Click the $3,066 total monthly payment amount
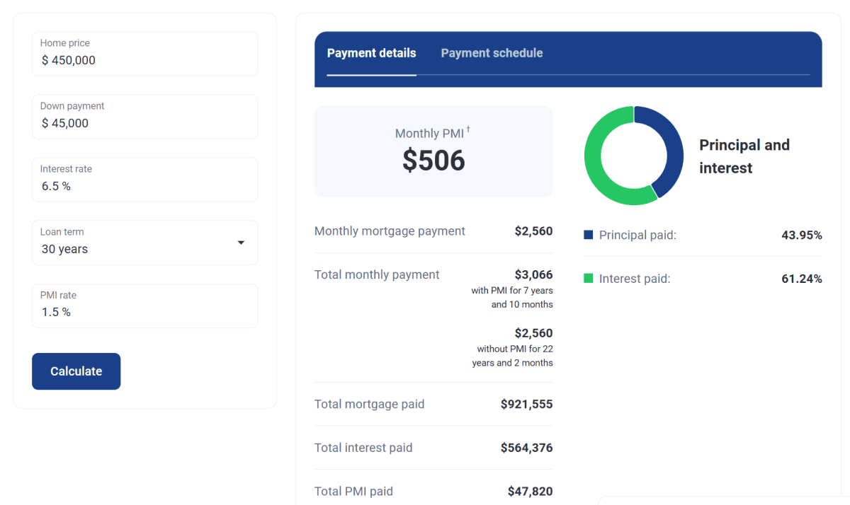The height and width of the screenshot is (505, 850). coord(533,274)
